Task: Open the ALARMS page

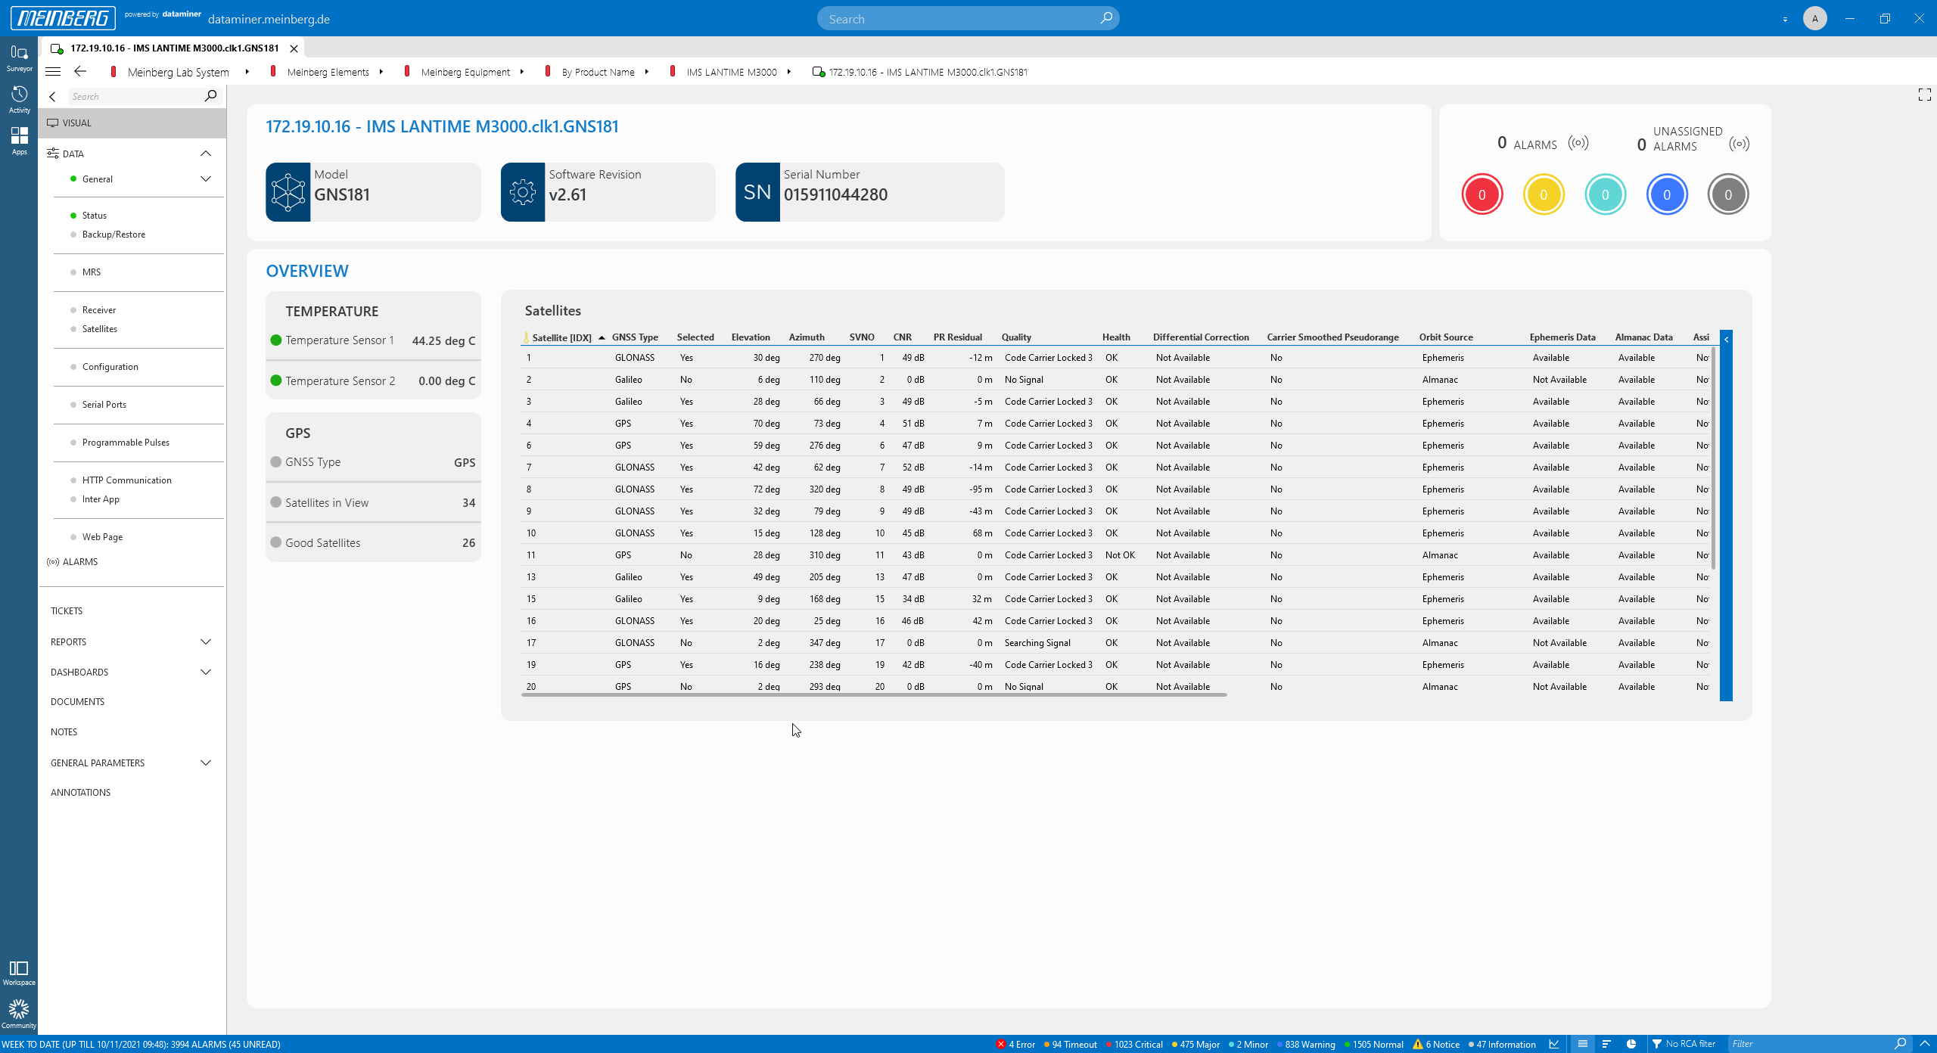Action: 79,562
